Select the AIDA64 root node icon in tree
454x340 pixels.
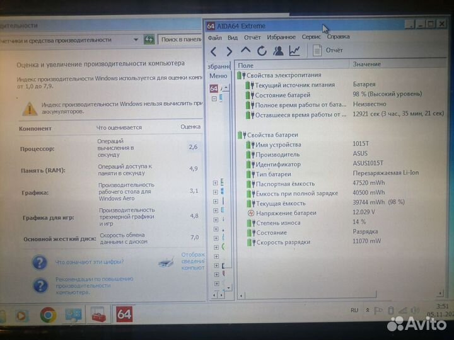(x=214, y=88)
